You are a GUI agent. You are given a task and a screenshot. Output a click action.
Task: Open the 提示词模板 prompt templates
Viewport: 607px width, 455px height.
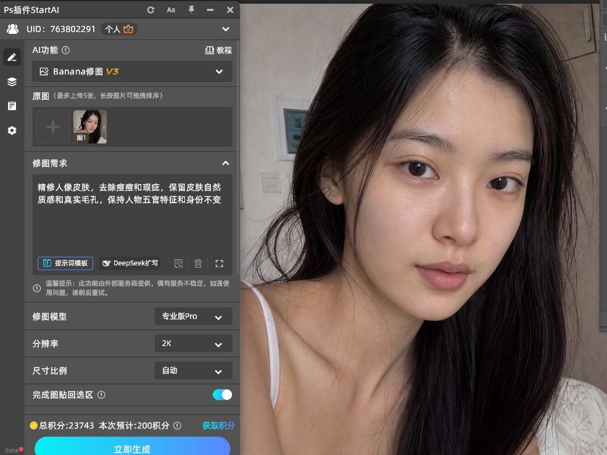[x=65, y=264]
